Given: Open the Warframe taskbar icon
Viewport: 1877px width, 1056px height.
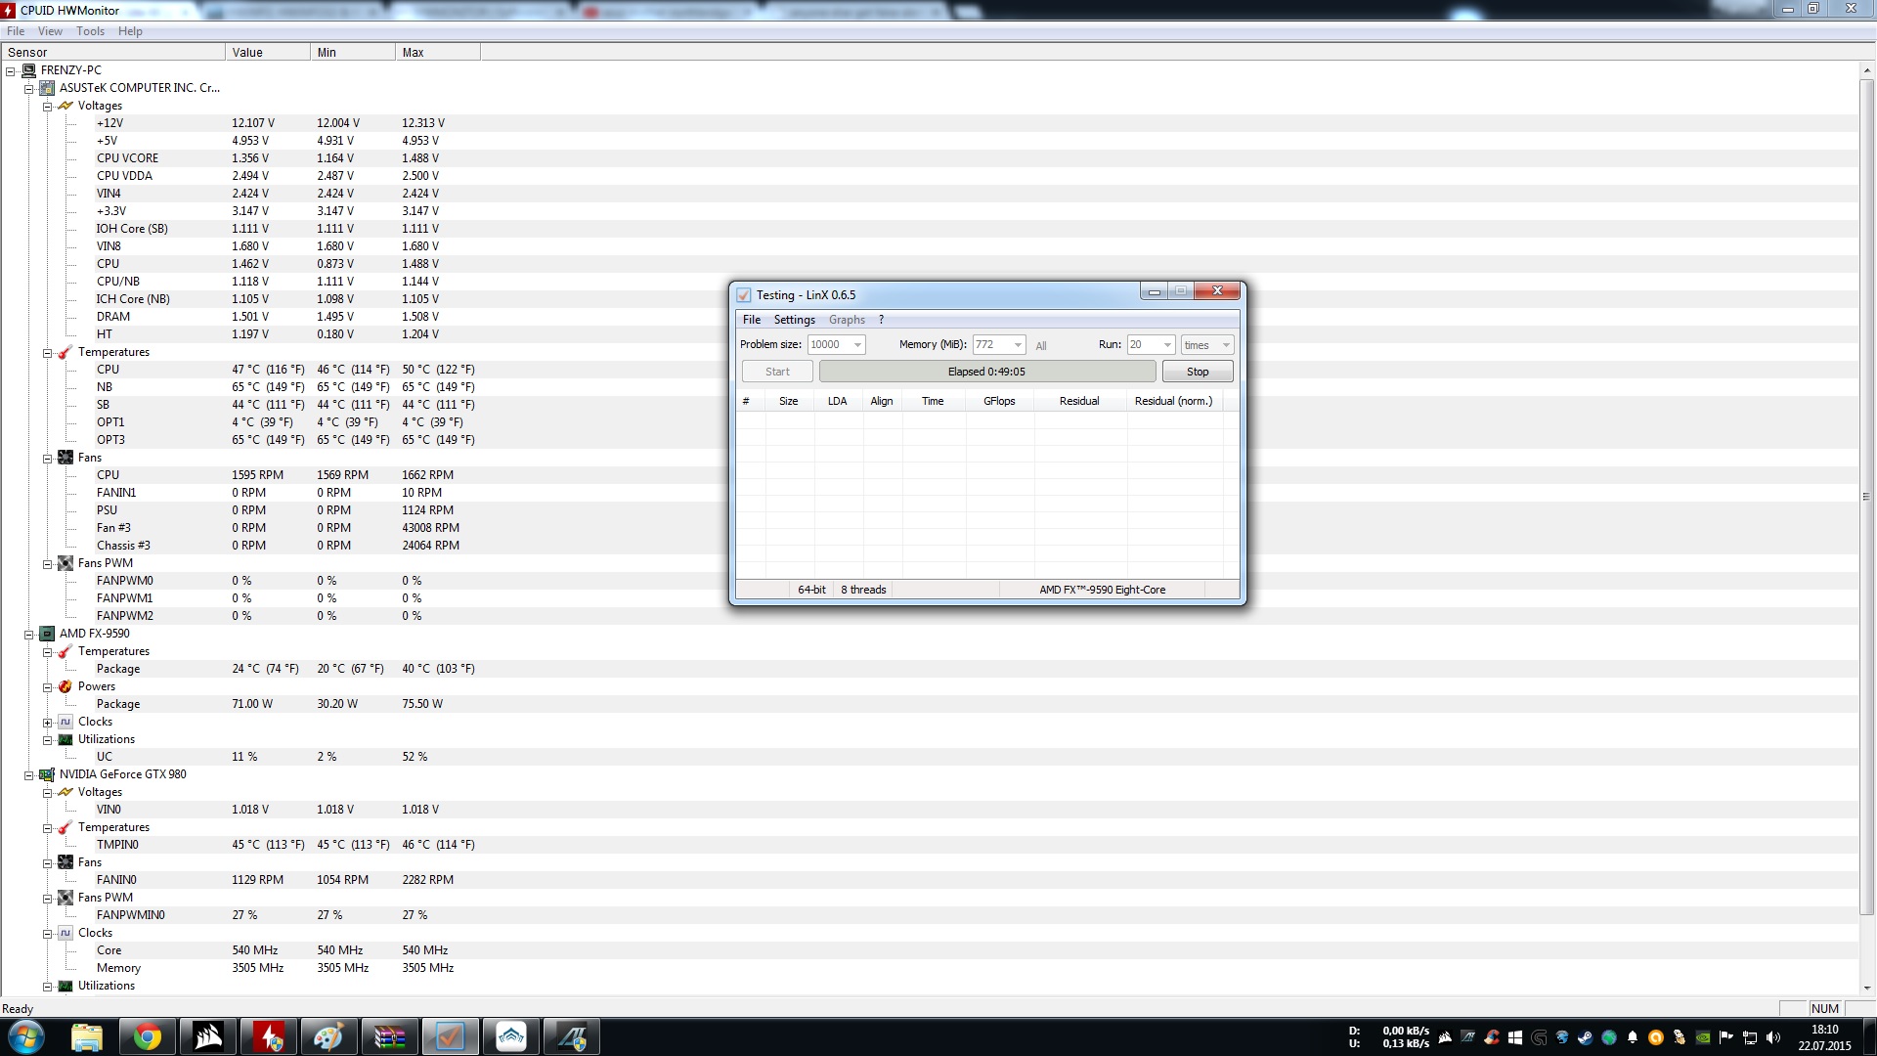Looking at the screenshot, I should point(511,1036).
